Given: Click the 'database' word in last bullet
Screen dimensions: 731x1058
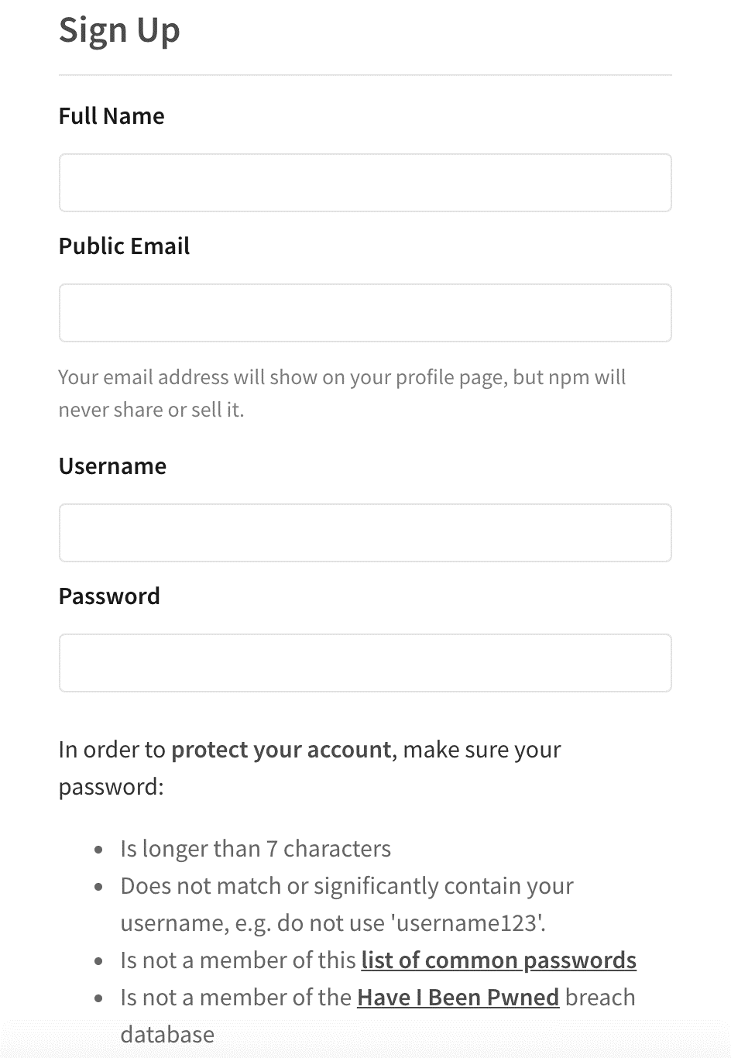Looking at the screenshot, I should point(167,1035).
